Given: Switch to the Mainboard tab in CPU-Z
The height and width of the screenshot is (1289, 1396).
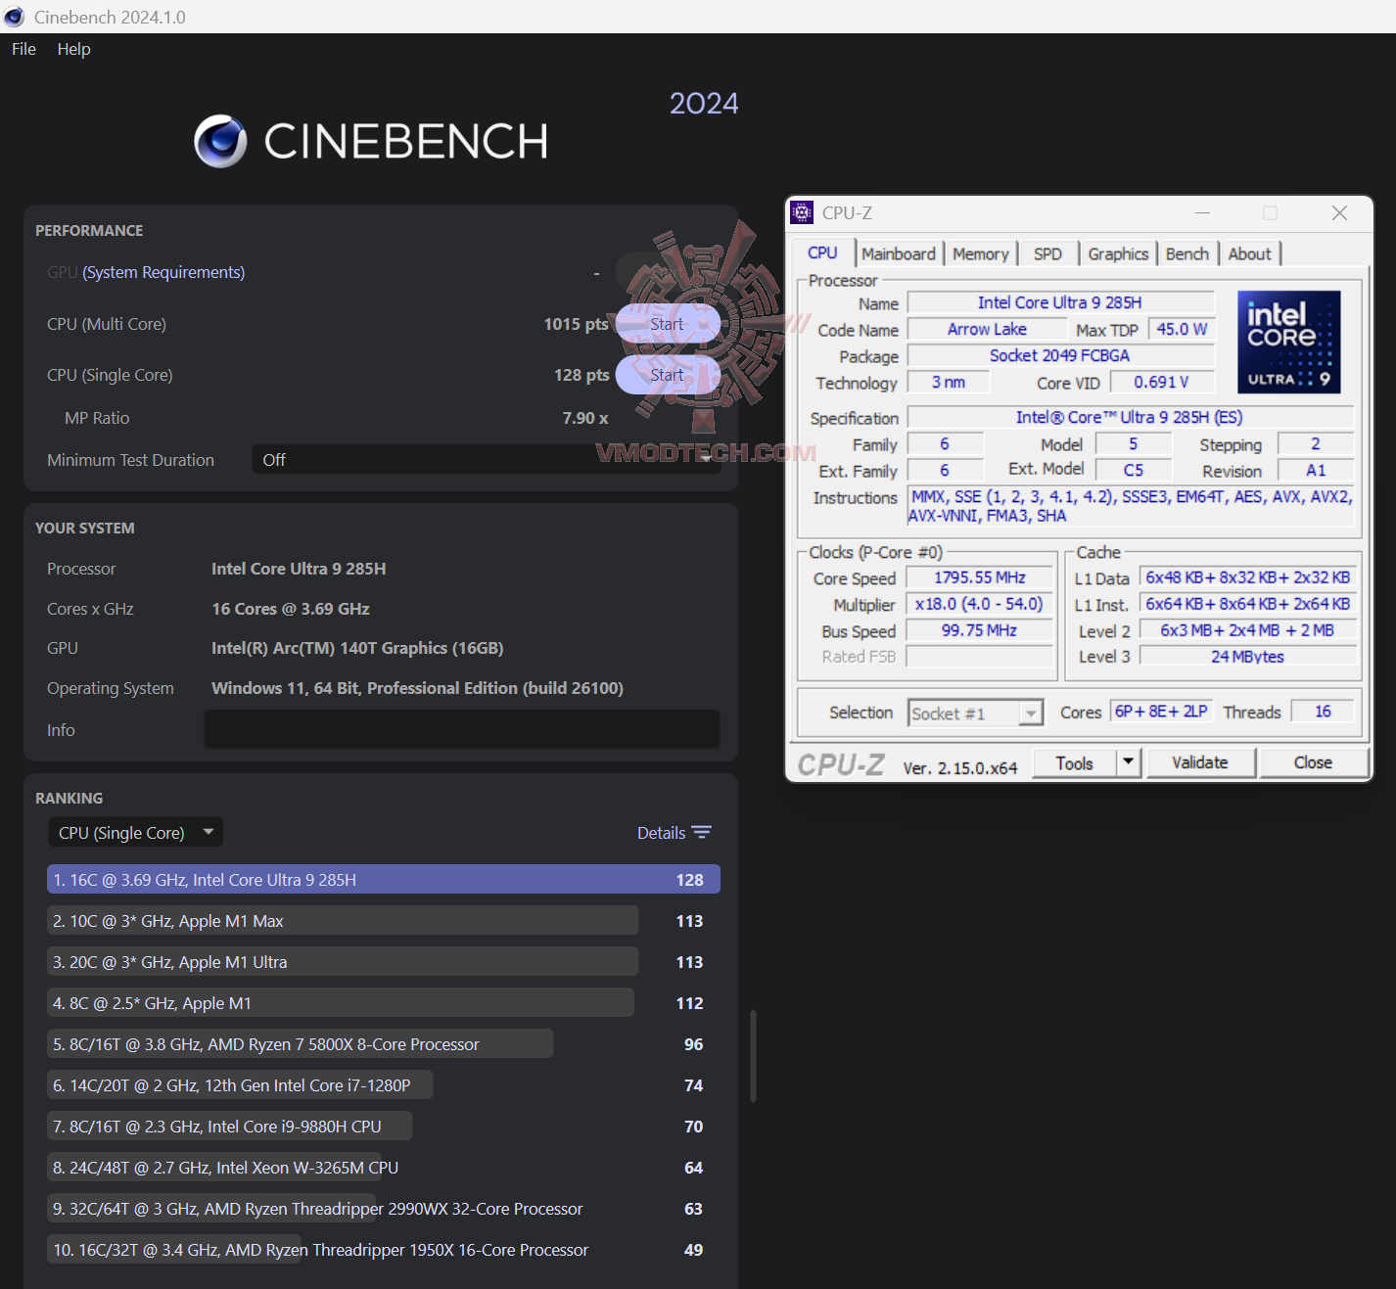Looking at the screenshot, I should click(899, 253).
